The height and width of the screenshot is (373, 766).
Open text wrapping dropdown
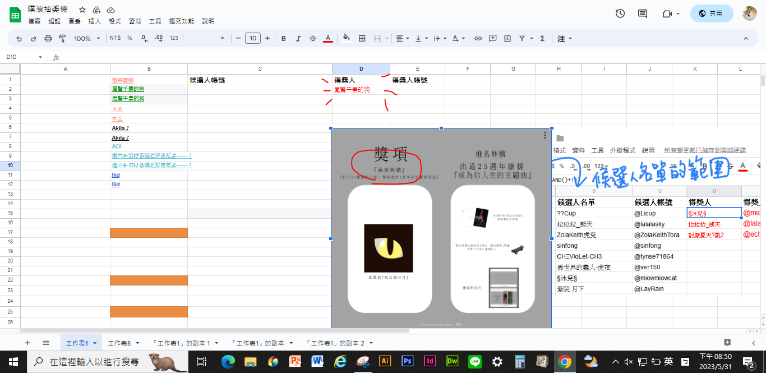[x=439, y=39]
